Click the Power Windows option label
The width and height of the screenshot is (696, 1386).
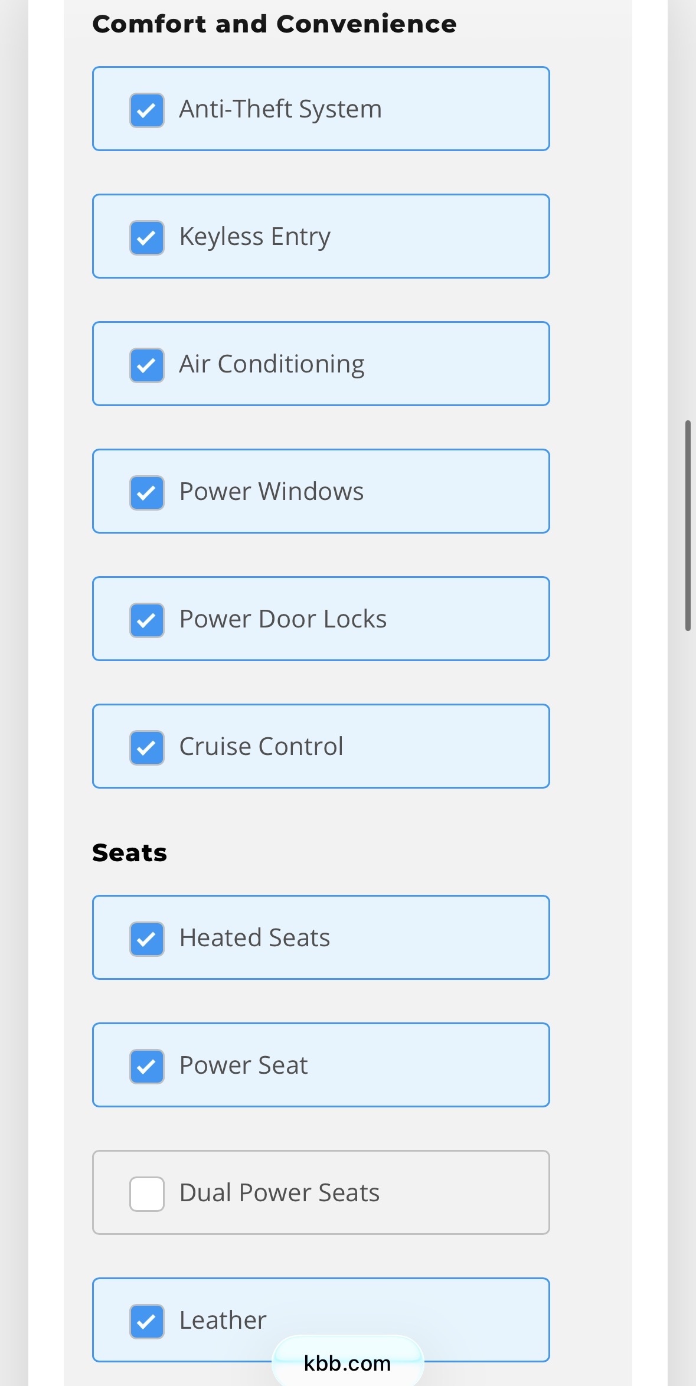click(272, 492)
